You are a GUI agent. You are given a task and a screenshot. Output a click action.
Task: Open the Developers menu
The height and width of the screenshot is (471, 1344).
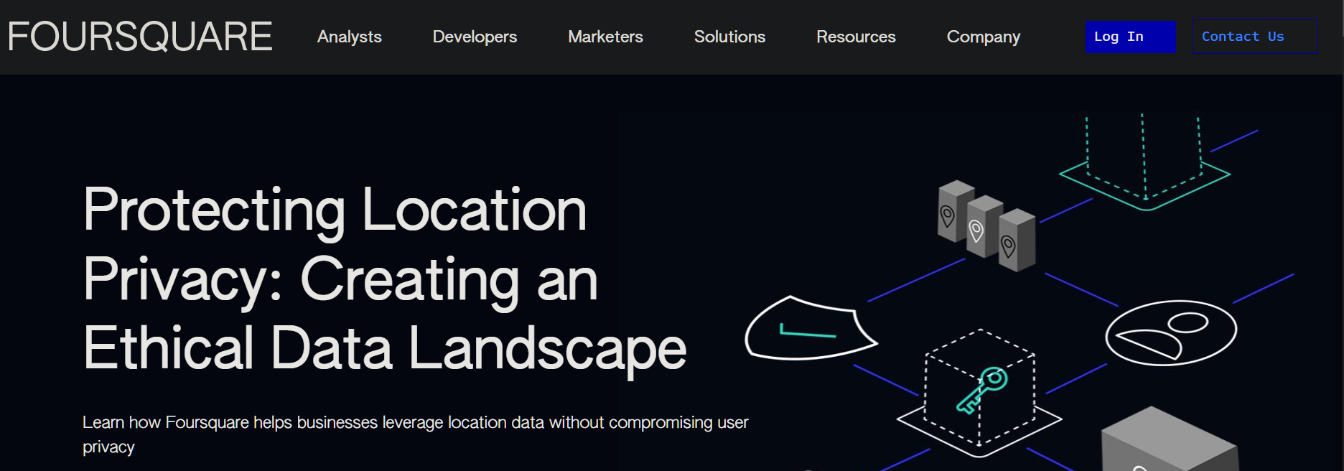click(x=475, y=37)
